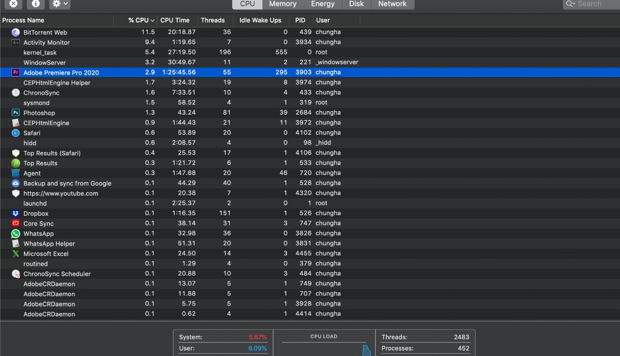Select the WindowServer process row
Screen dimensions: 620x356
click(310, 62)
